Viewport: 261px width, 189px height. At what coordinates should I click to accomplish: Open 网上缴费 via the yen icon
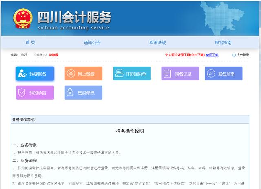click(71, 74)
